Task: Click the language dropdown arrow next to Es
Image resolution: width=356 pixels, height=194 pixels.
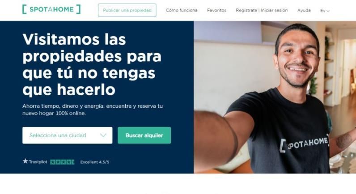Action: (328, 11)
